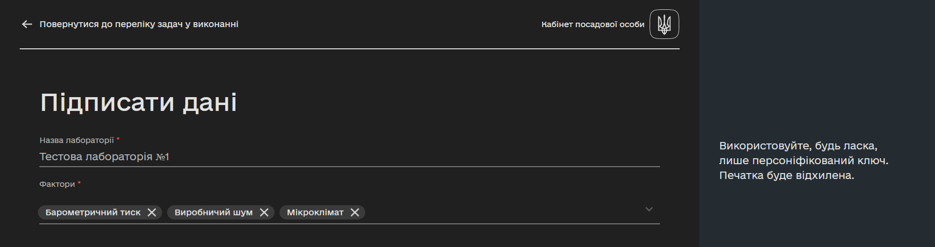Screen dimensions: 935x247
Task: Click the Тестова лабораторія №1 text value
Action: [x=104, y=157]
